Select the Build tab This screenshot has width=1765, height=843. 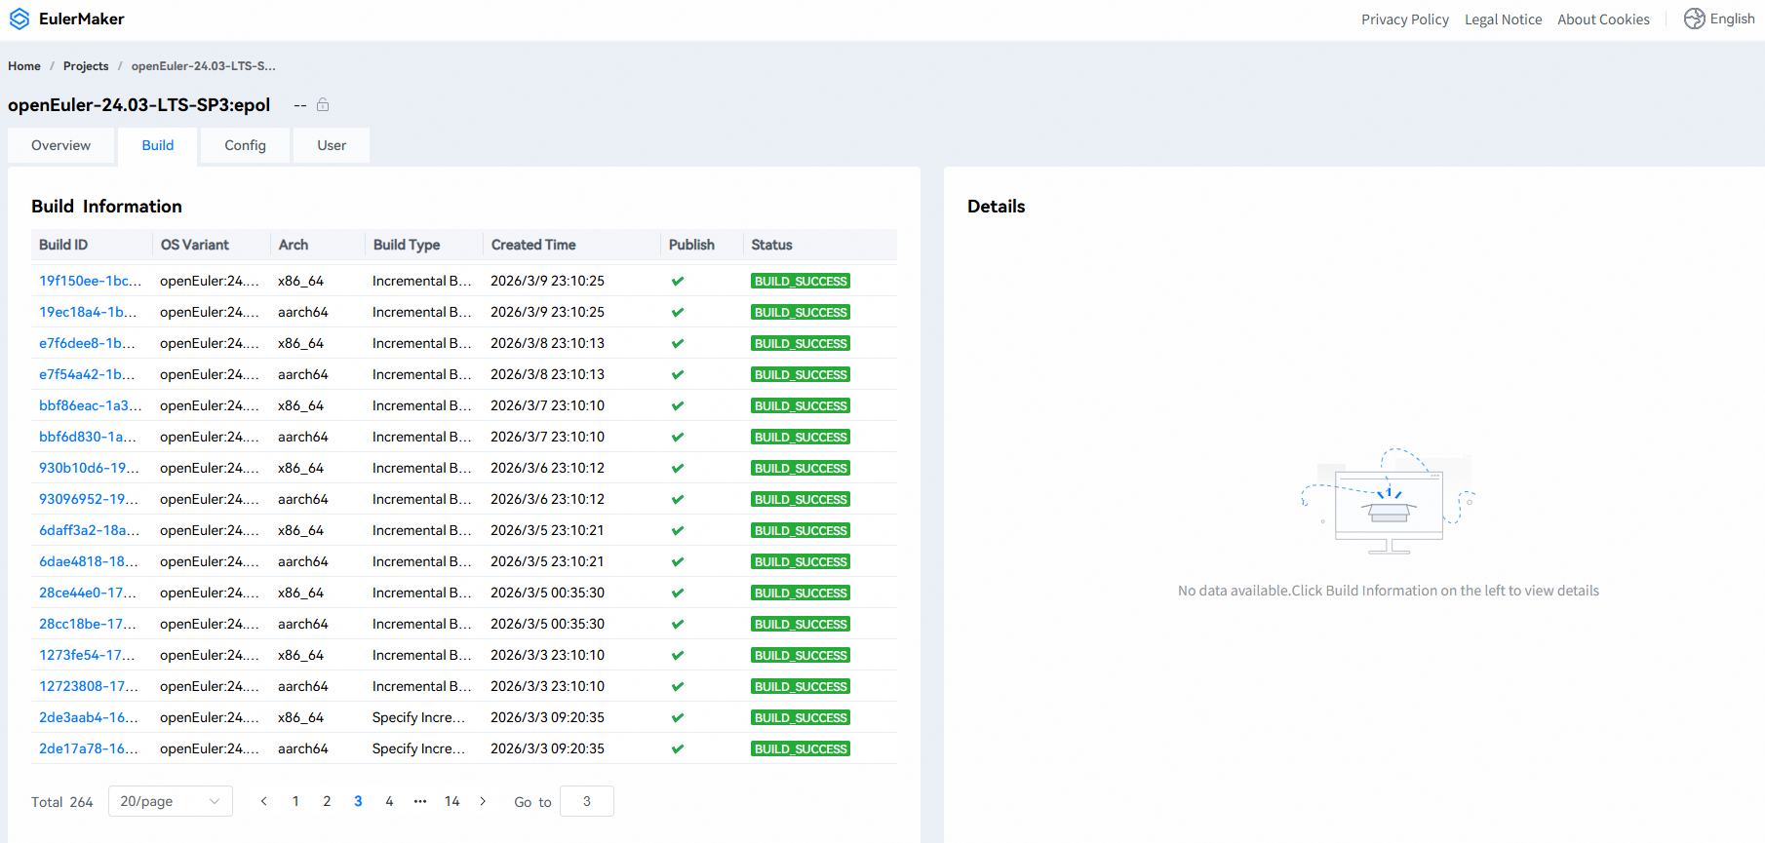click(158, 145)
